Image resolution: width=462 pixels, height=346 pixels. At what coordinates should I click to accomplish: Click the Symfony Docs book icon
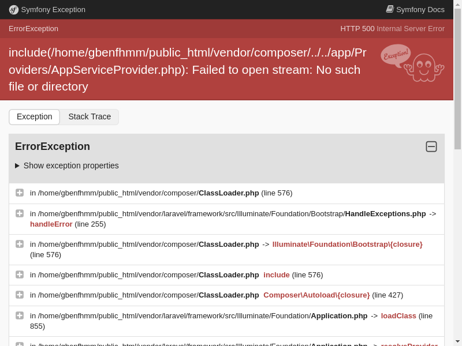[390, 9]
